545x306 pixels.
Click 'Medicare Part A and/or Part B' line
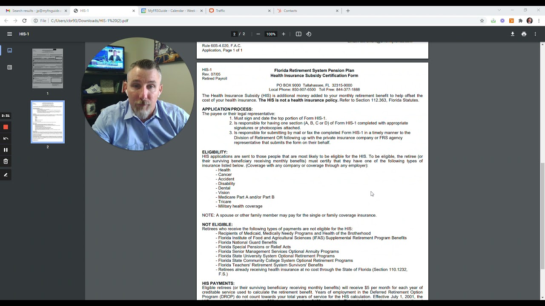[246, 197]
